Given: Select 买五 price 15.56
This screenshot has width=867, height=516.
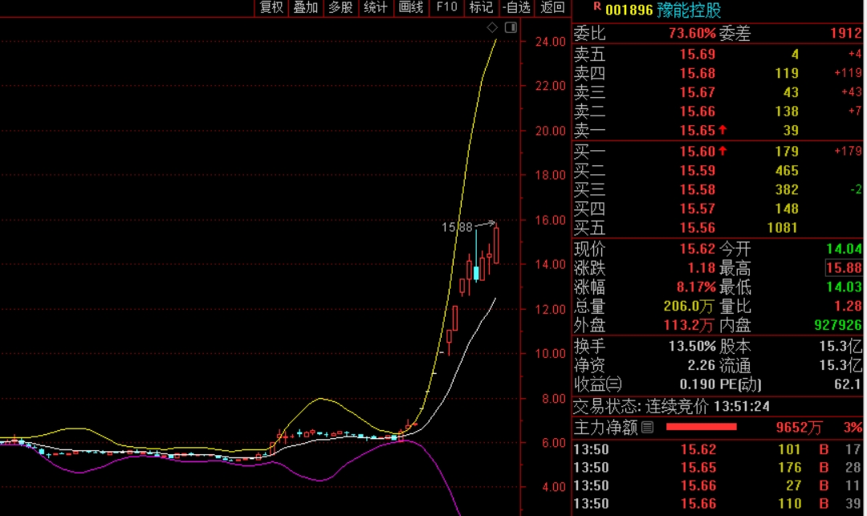Looking at the screenshot, I should pyautogui.click(x=698, y=228).
